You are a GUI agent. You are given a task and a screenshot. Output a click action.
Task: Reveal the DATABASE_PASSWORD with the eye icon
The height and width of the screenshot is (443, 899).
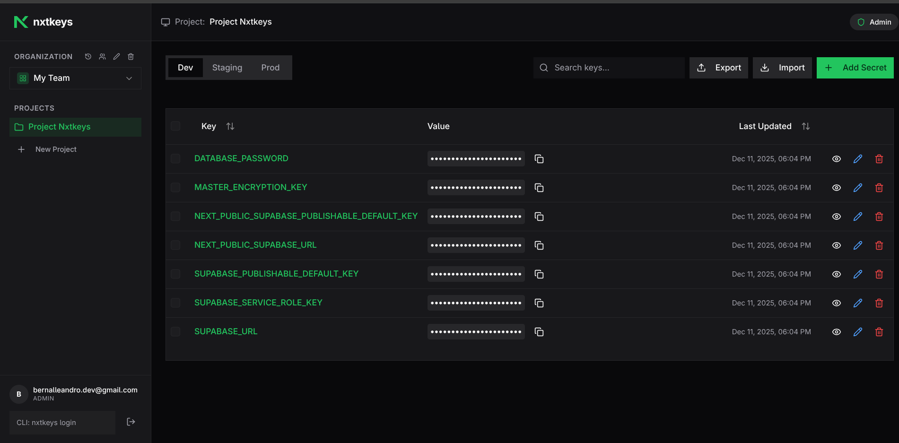(836, 159)
